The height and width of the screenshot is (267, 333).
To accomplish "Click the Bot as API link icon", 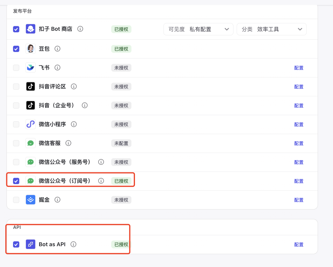I will tap(30, 244).
